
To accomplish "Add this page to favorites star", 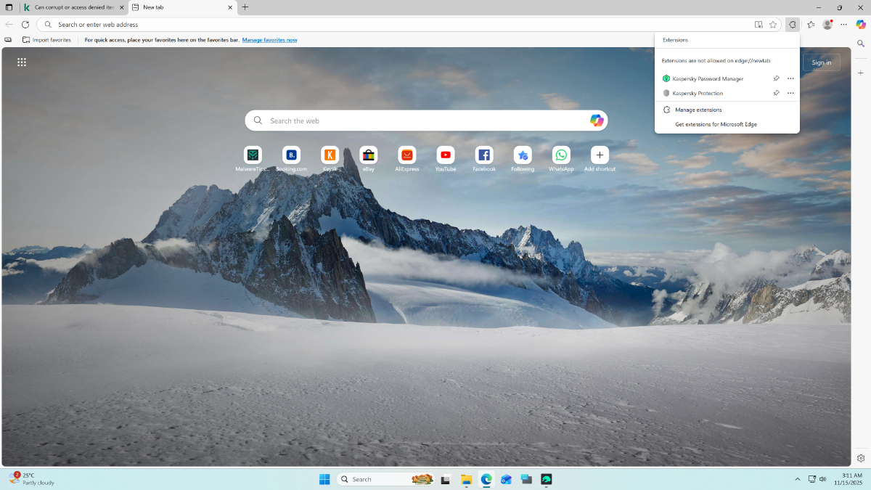I will click(x=773, y=25).
